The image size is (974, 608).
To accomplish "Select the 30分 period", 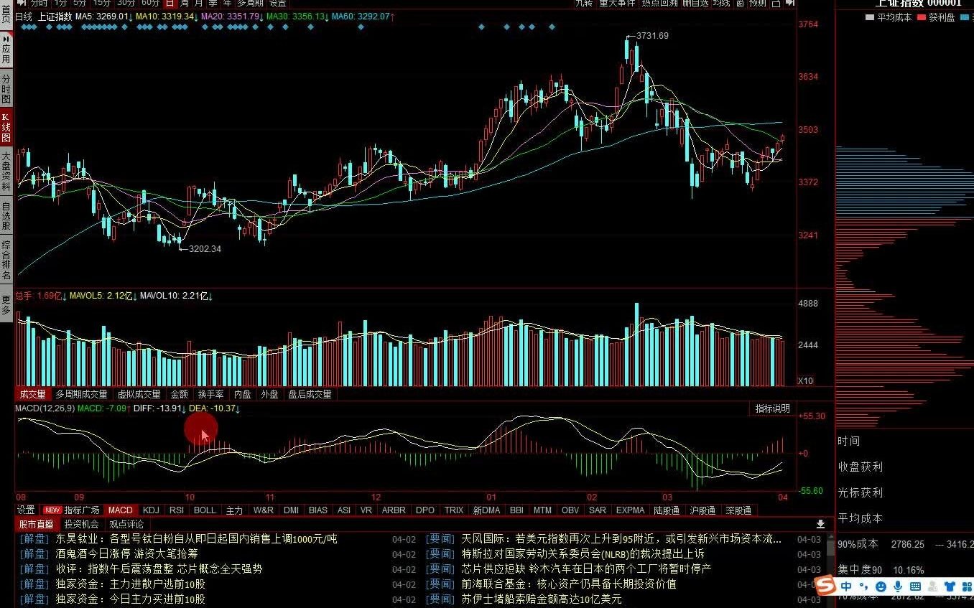I will (126, 3).
